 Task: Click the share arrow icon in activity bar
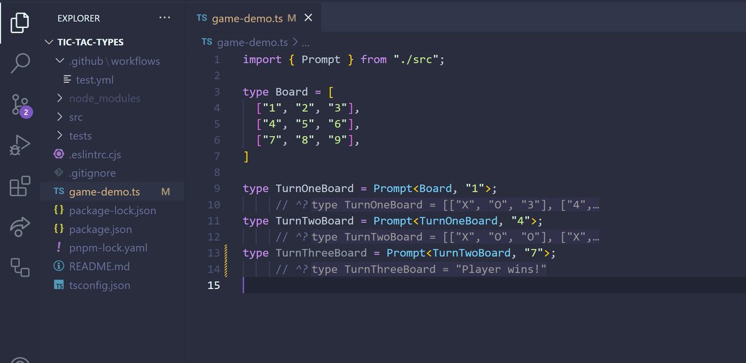click(21, 227)
